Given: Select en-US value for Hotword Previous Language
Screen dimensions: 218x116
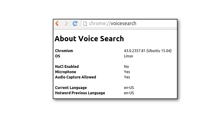Looking at the screenshot, I should [x=129, y=93].
